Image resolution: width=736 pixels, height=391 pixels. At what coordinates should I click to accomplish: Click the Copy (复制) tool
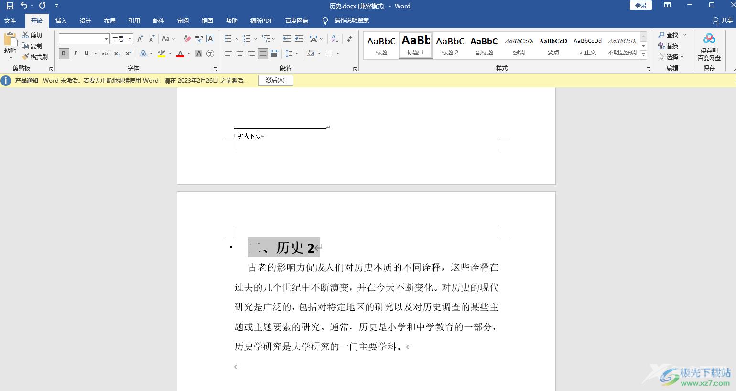pos(32,46)
